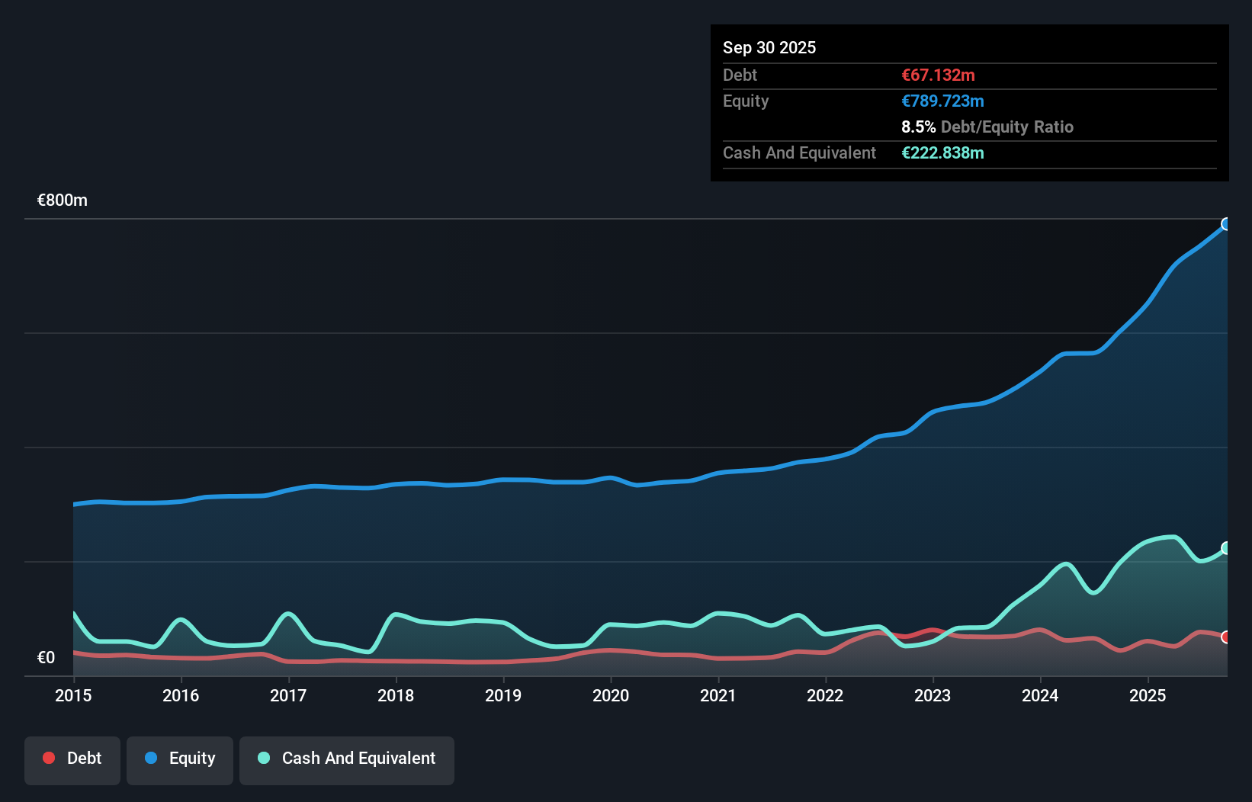Click the 2022 peak of the Equity area curve

pos(825,460)
